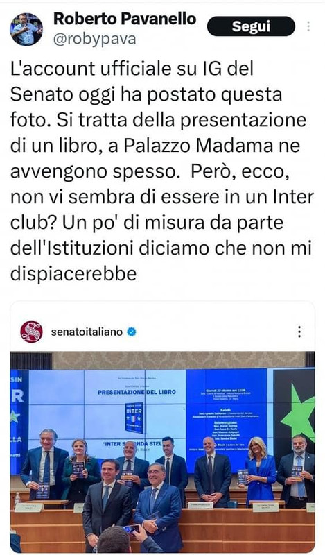The image size is (325, 555).
Task: Open the embedded book presentation photo
Action: 162,452
